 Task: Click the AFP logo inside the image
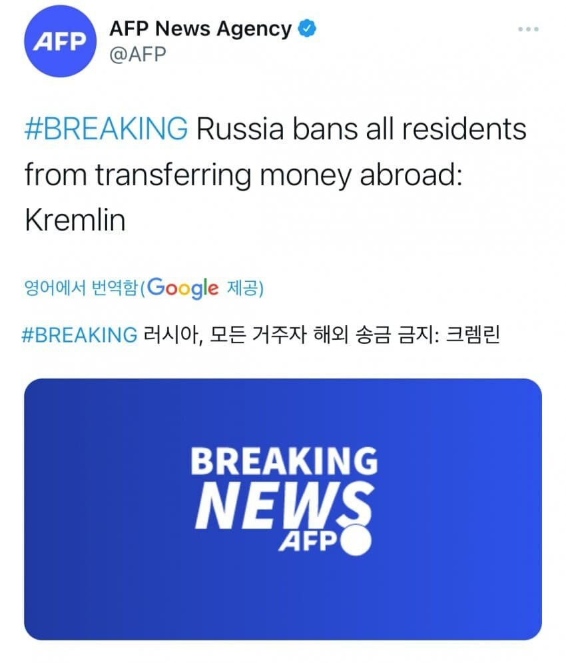click(x=308, y=543)
